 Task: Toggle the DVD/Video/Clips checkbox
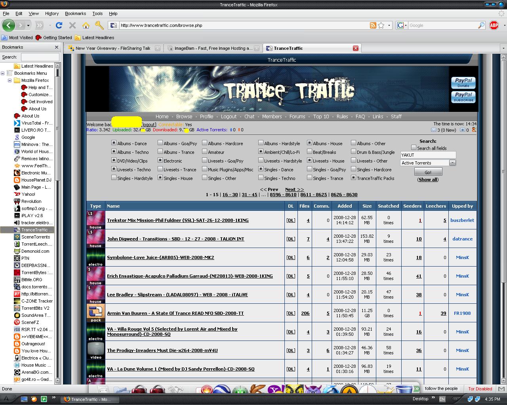(x=114, y=160)
